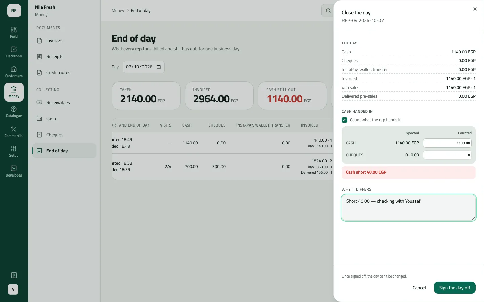Screen dimensions: 484x302
Task: Click the NF workspace logo
Action: pos(14,11)
